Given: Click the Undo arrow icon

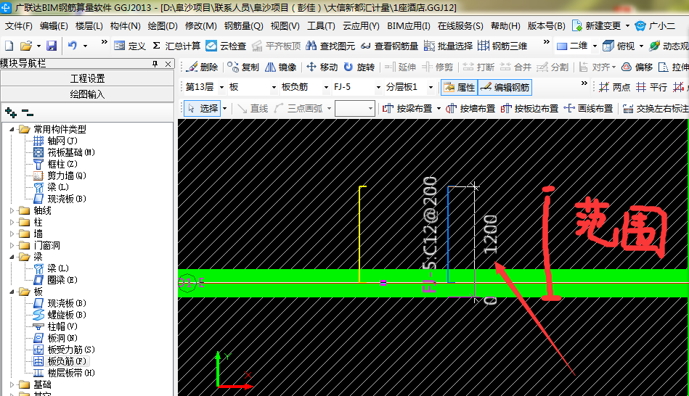Looking at the screenshot, I should 73,45.
